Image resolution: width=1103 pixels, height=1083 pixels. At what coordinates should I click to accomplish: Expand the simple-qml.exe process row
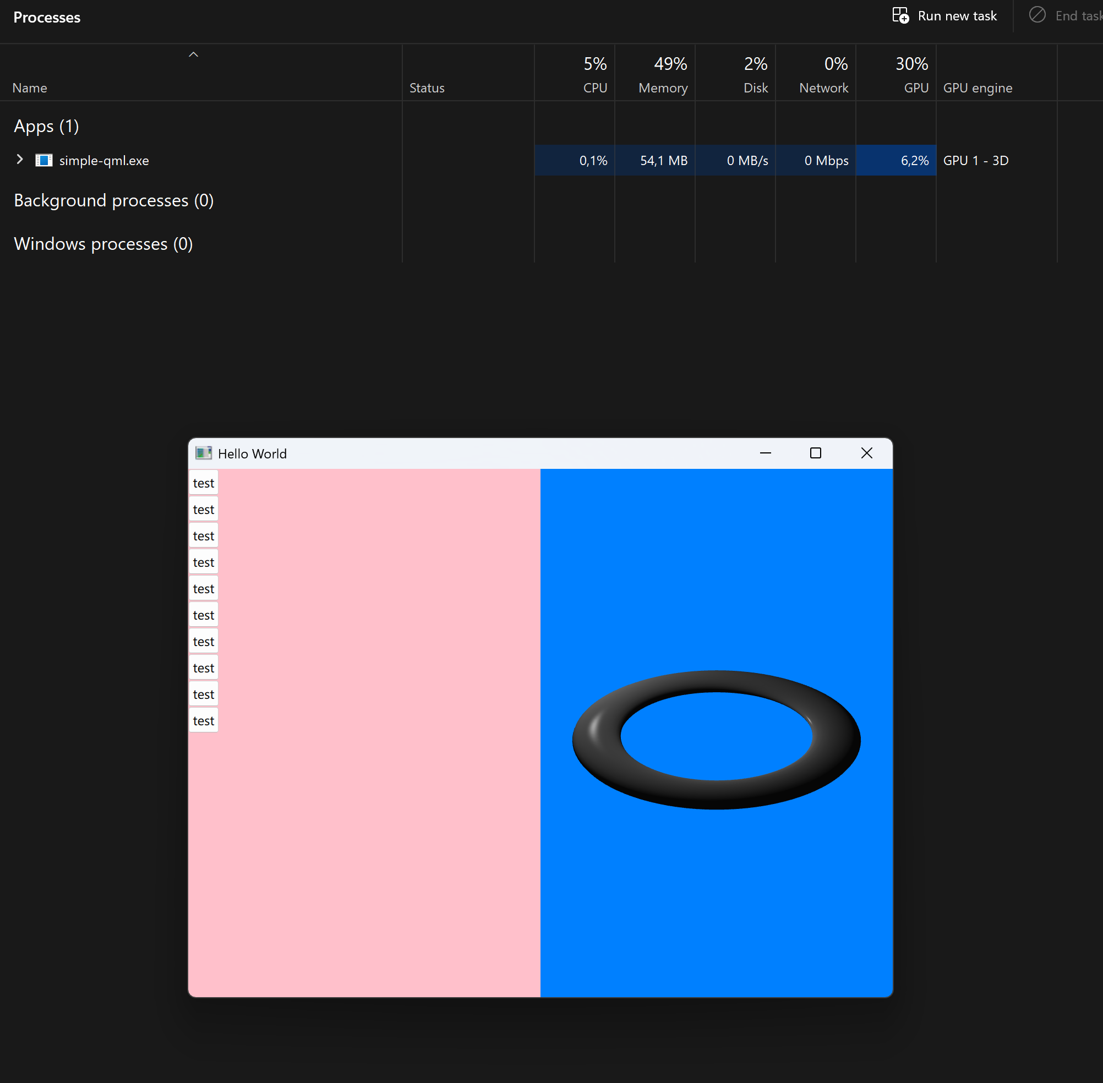(20, 160)
